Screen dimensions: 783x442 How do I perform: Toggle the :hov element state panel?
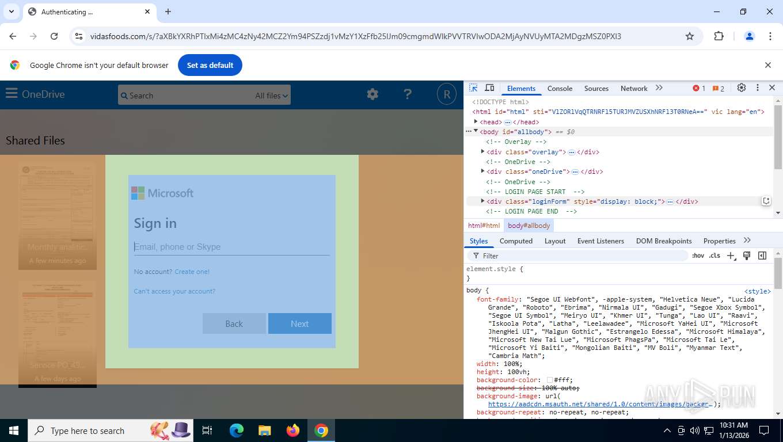[698, 256]
